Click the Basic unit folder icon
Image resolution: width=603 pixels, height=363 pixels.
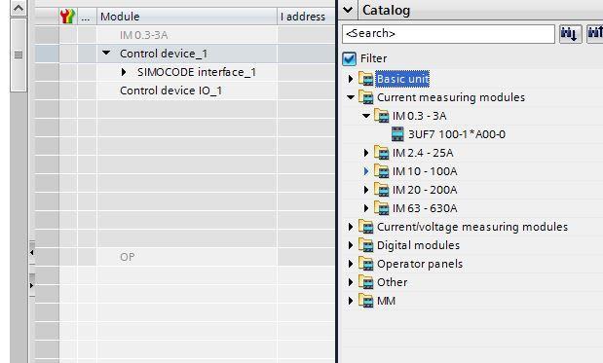(x=366, y=79)
